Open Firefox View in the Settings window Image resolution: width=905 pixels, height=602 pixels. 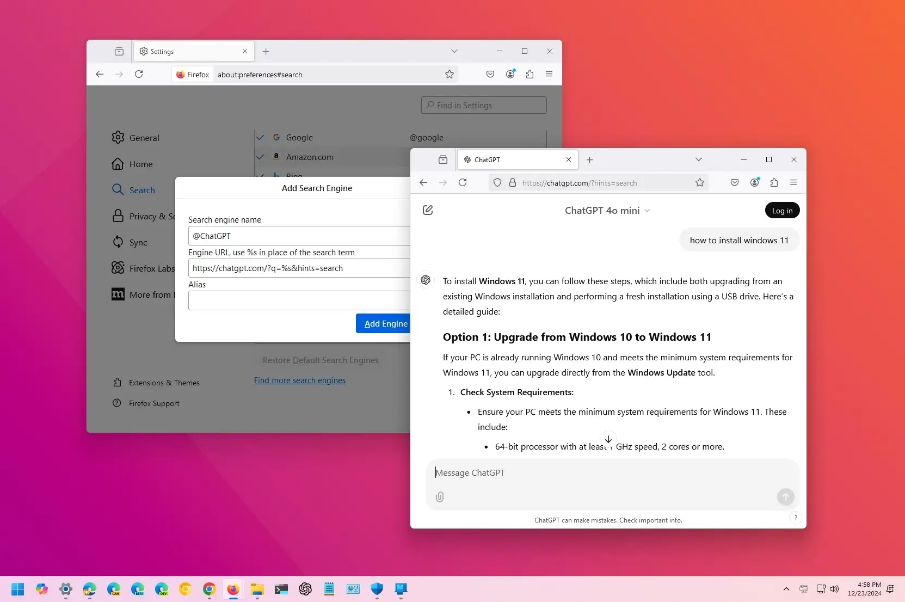coord(119,51)
